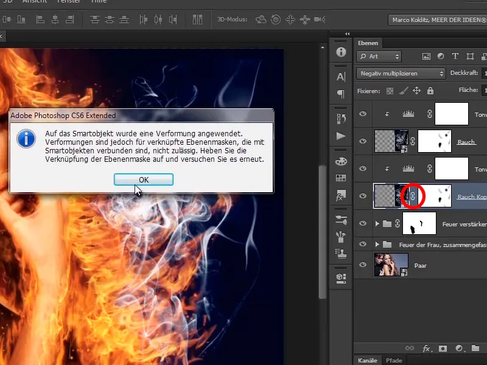This screenshot has width=487, height=365.
Task: Align right edges in options bar
Action: click(70, 19)
